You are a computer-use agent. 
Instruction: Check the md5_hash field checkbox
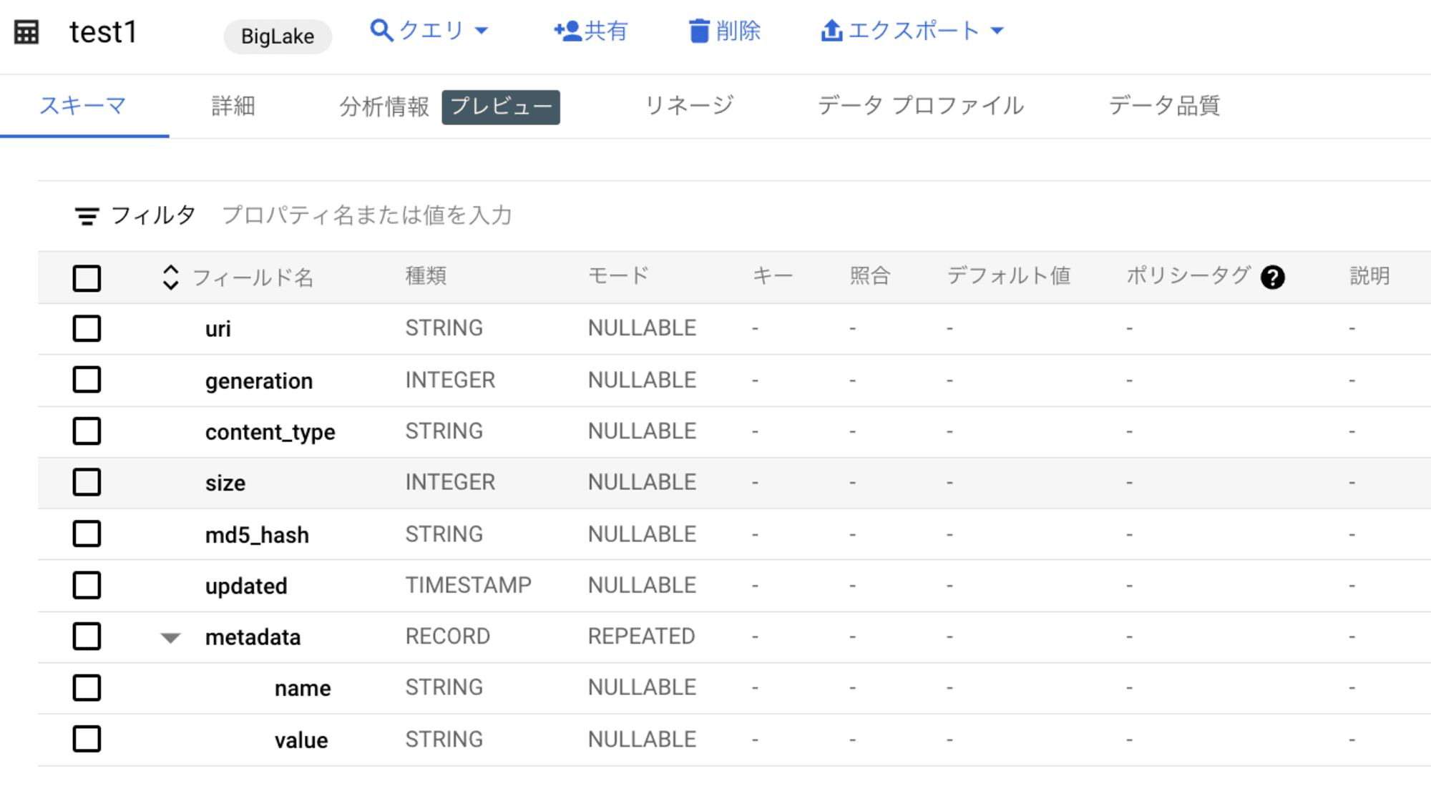[x=87, y=534]
